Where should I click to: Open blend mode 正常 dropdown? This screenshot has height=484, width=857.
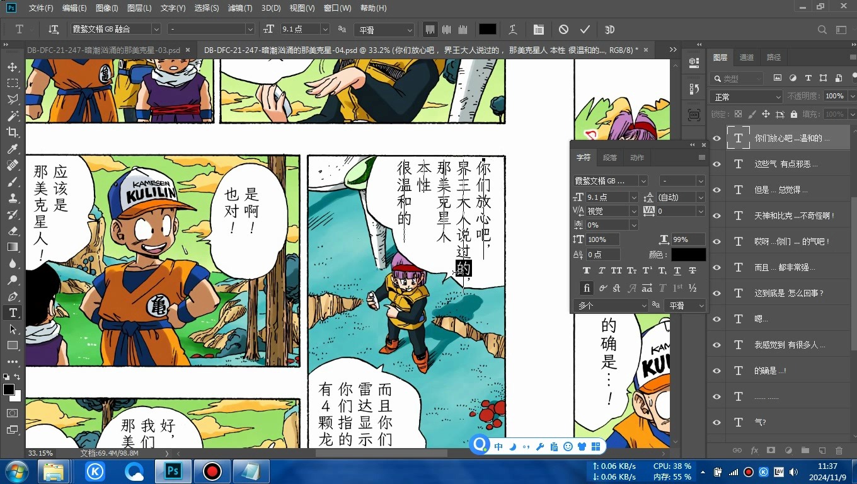pos(745,96)
